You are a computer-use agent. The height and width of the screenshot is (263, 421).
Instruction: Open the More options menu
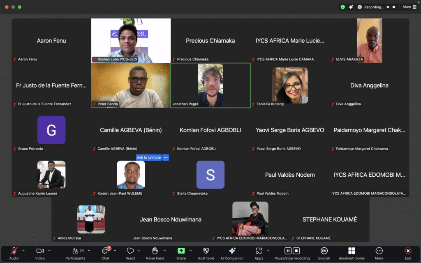379,253
